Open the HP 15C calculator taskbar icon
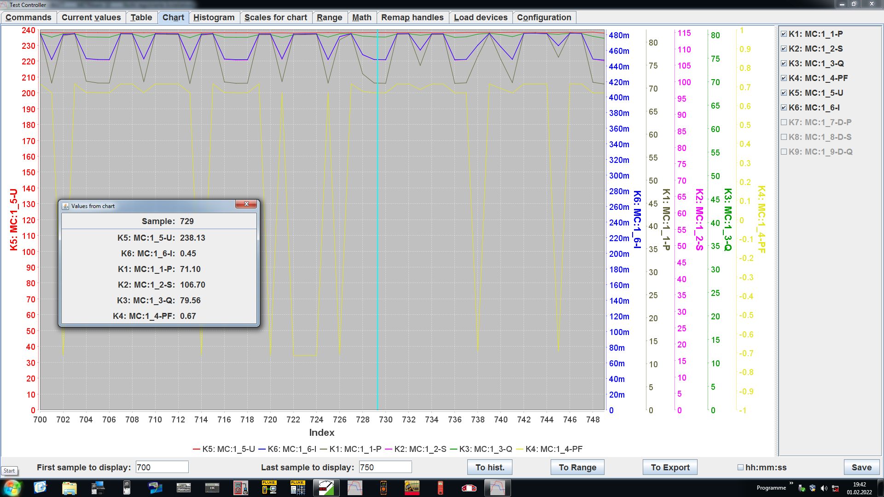 [212, 488]
